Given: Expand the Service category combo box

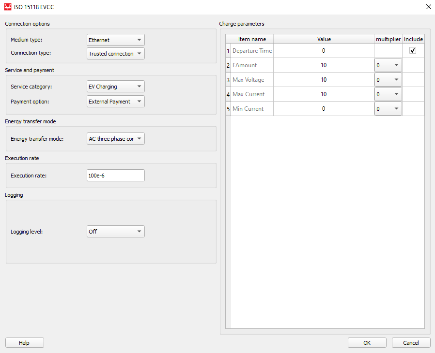Looking at the screenshot, I should tap(116, 87).
